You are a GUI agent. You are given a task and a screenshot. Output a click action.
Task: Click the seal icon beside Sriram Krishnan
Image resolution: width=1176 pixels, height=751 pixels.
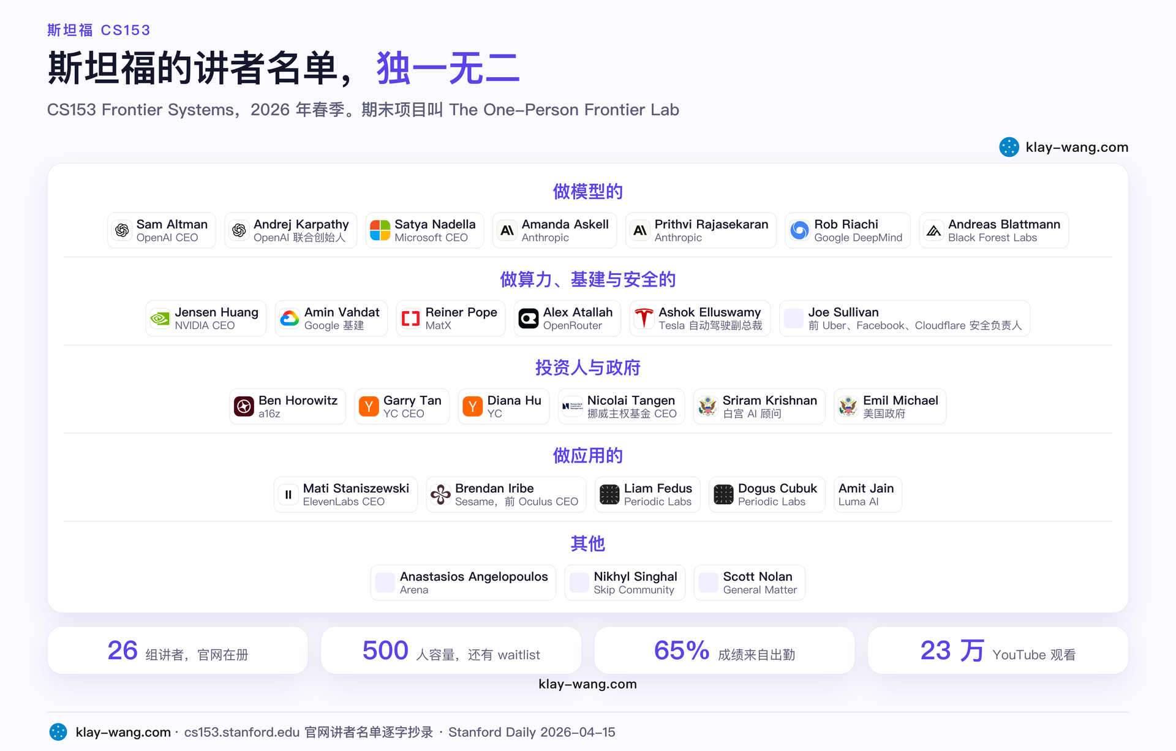[x=708, y=406]
